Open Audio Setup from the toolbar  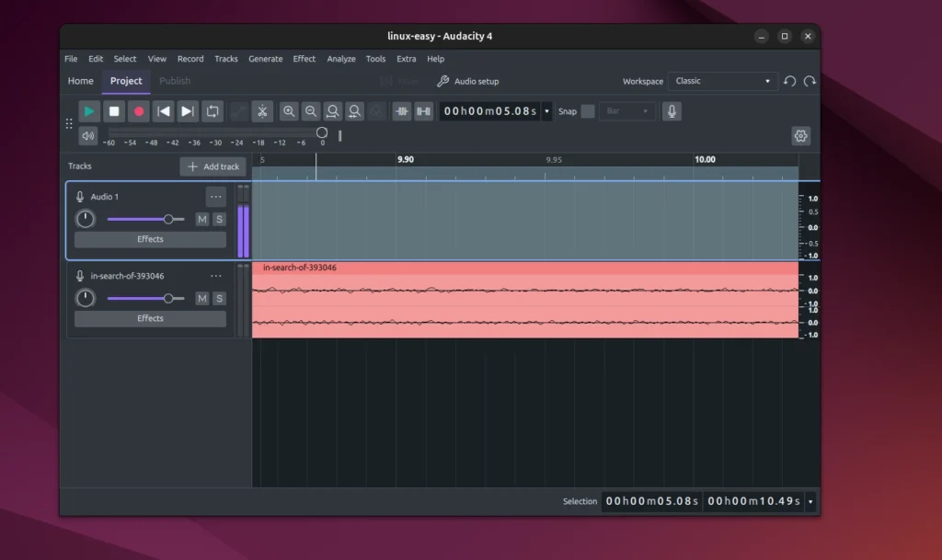tap(468, 81)
